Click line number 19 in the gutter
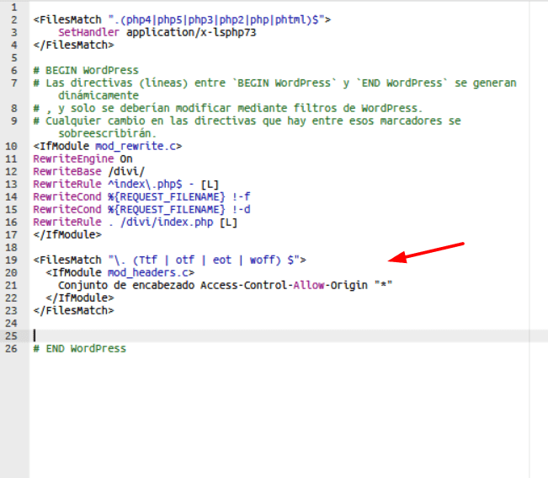The width and height of the screenshot is (548, 478). tap(11, 260)
